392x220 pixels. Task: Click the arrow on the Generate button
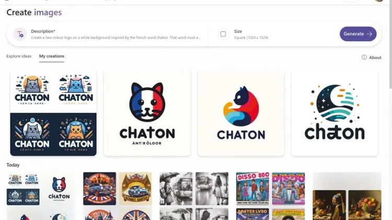pyautogui.click(x=369, y=34)
